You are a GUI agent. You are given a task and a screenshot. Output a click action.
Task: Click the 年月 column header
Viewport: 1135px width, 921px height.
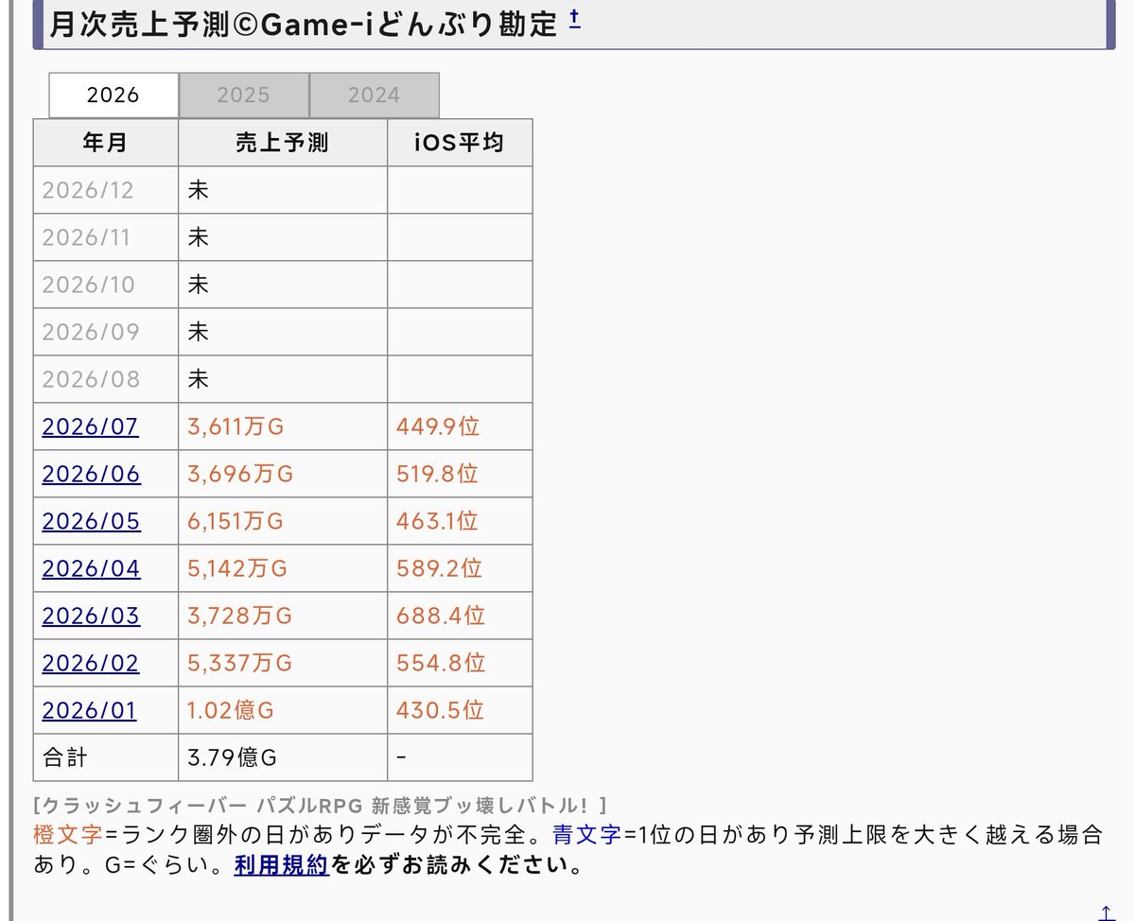[x=106, y=143]
